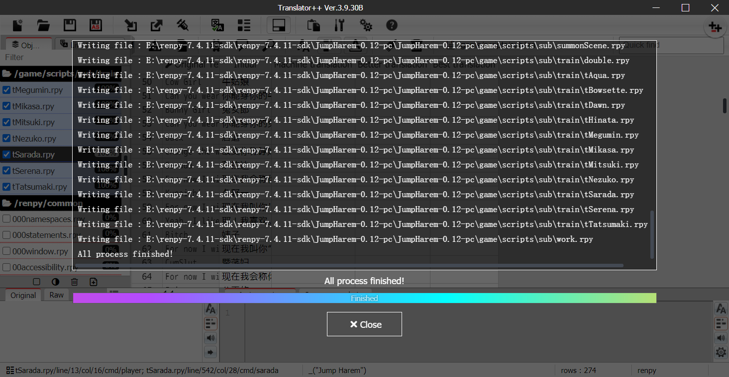This screenshot has height=377, width=729.
Task: Click the log window horizontal scrollbar
Action: pos(350,266)
